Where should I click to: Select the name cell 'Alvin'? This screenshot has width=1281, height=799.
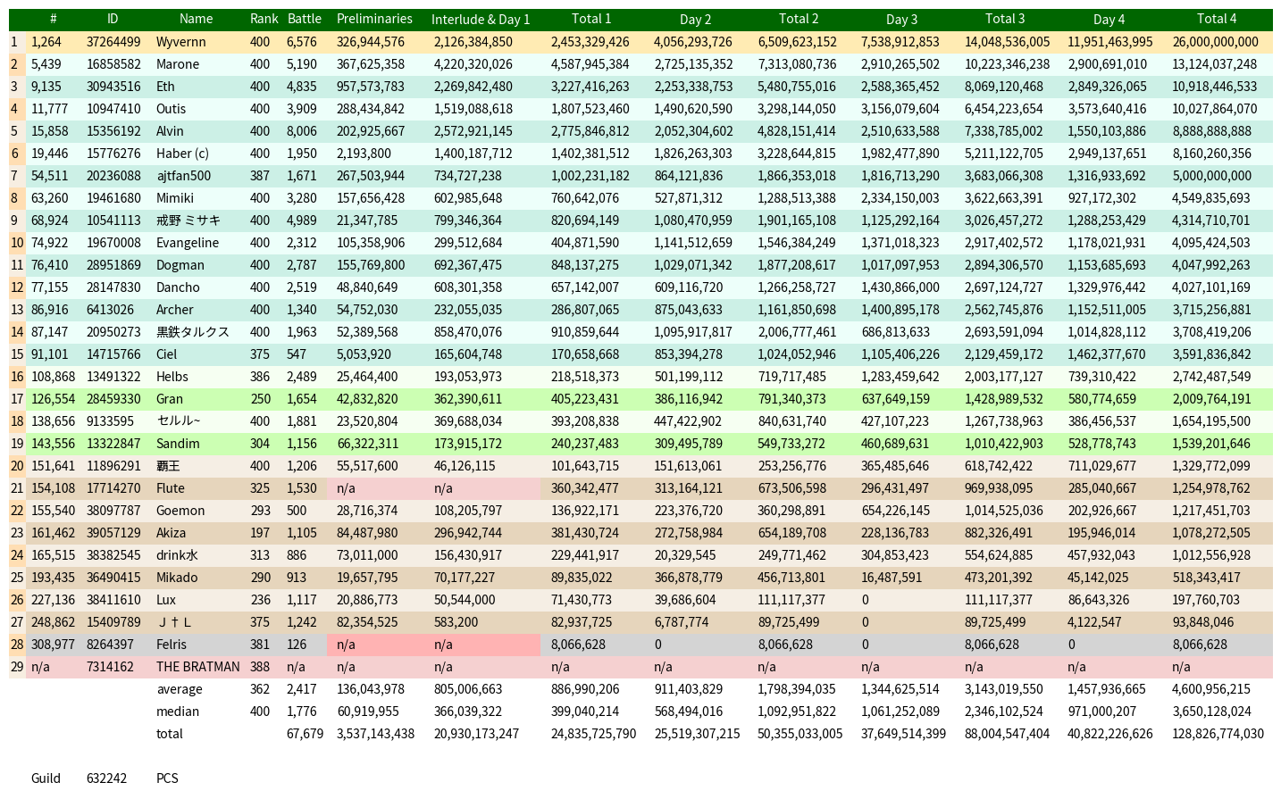click(x=170, y=131)
